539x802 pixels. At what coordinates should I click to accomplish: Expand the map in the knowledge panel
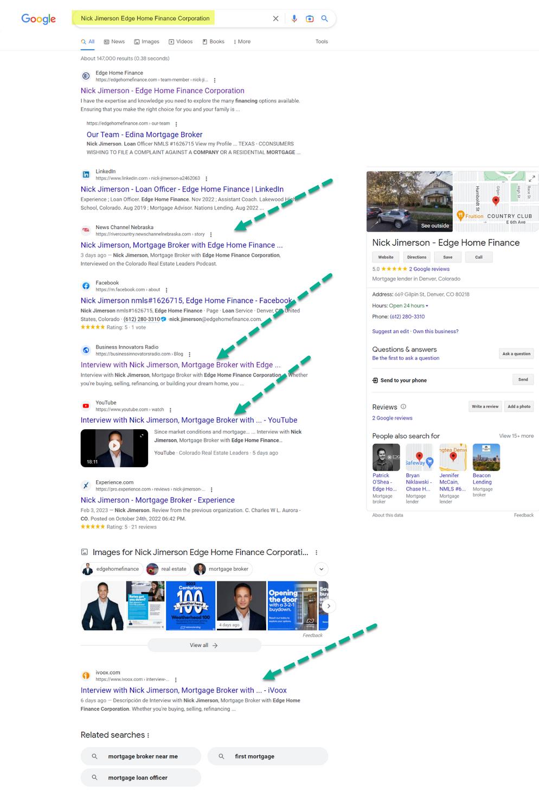point(532,178)
